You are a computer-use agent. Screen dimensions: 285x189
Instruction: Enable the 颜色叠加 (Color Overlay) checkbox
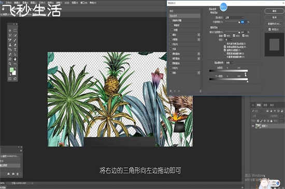pos(170,53)
